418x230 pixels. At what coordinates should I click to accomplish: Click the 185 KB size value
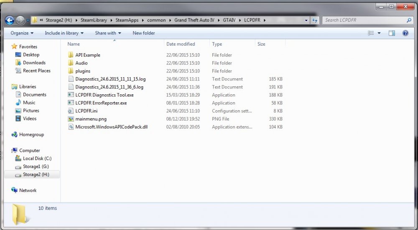coord(275,79)
